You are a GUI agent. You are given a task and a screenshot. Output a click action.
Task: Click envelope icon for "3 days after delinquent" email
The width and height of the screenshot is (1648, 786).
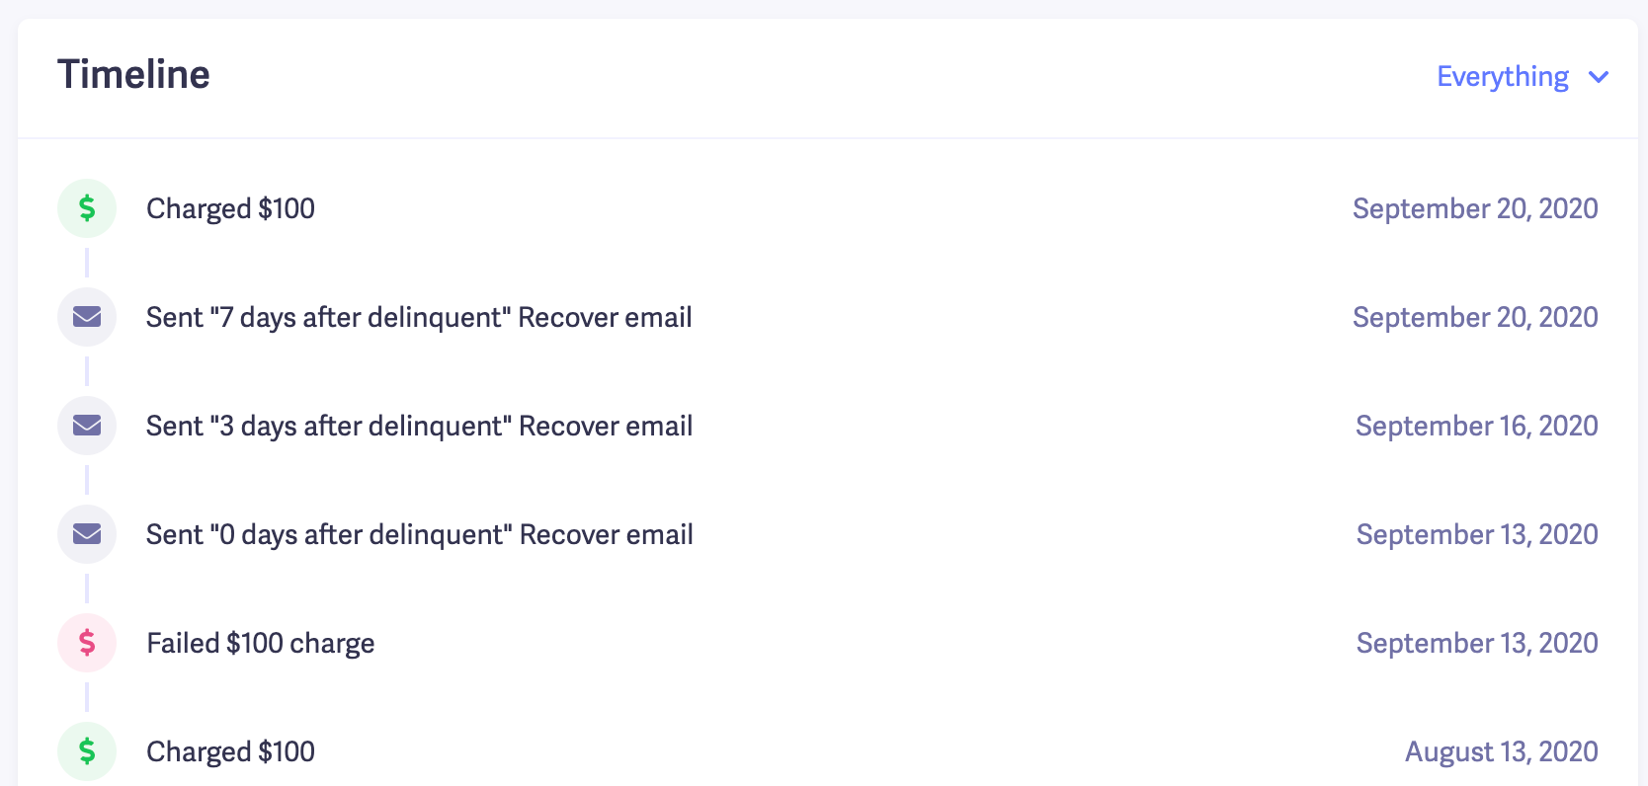coord(87,426)
